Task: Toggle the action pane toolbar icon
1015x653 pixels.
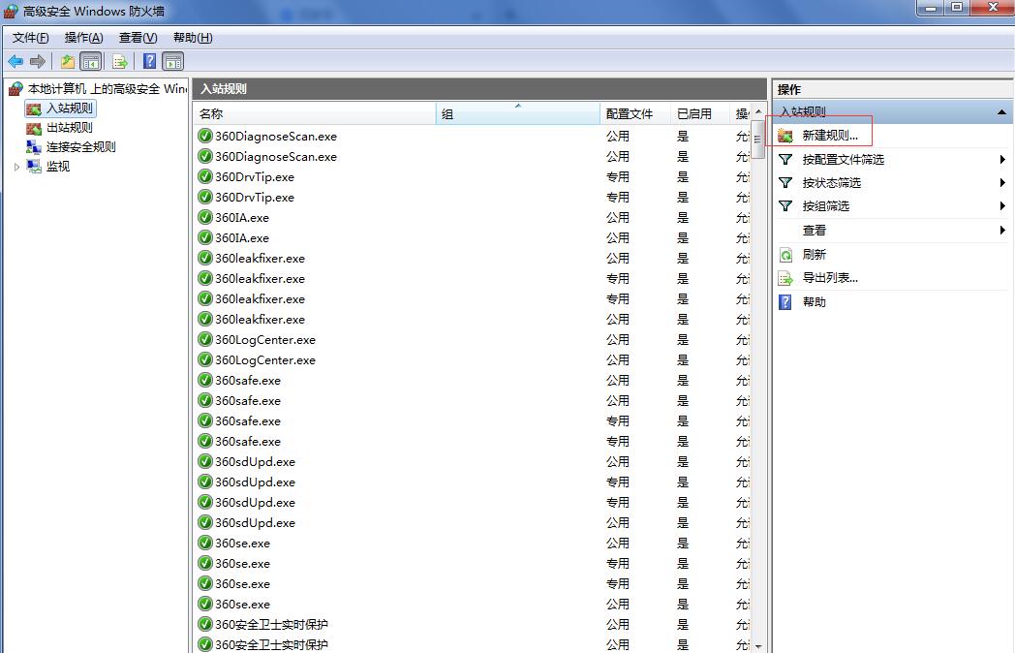Action: (173, 61)
